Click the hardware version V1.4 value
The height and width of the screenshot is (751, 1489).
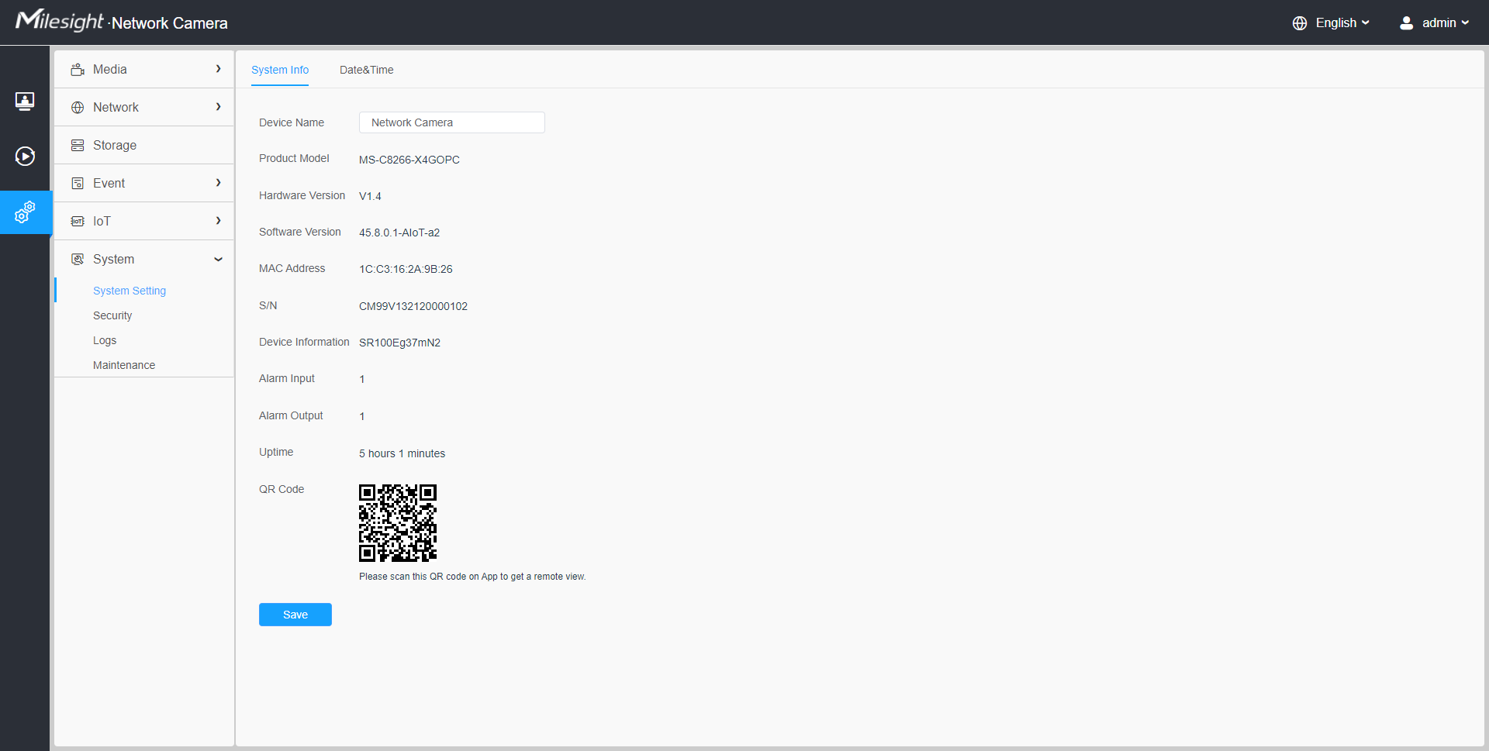[370, 196]
